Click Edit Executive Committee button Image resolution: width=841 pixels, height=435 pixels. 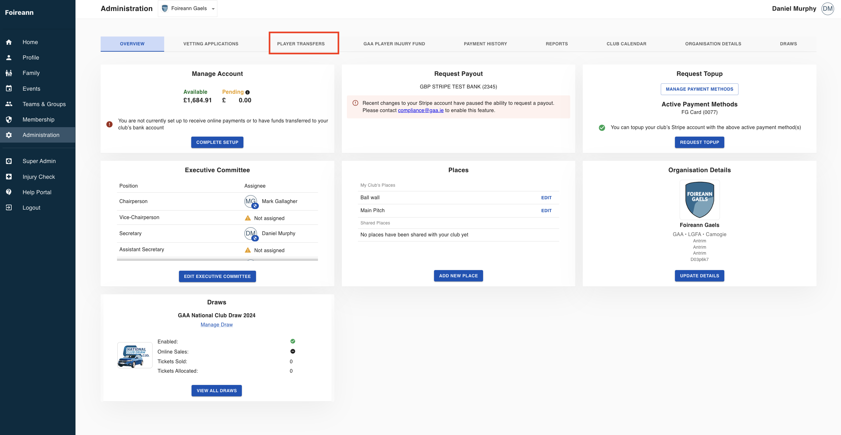(x=217, y=276)
